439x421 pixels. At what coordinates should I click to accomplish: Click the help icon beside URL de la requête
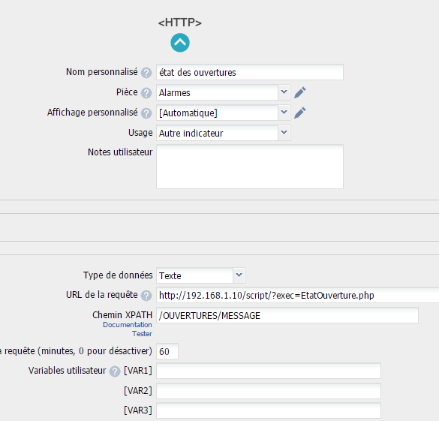146,296
